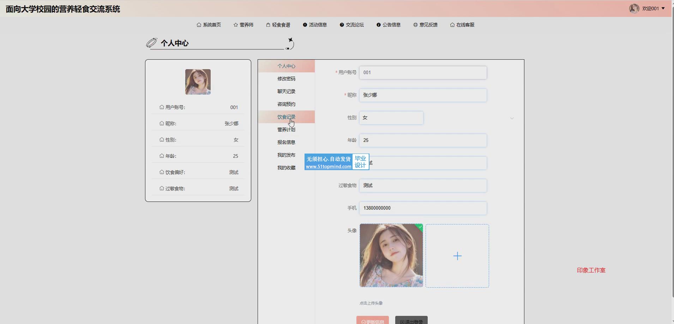Click the house icon beside 在线客服
Image resolution: width=674 pixels, height=324 pixels.
452,25
